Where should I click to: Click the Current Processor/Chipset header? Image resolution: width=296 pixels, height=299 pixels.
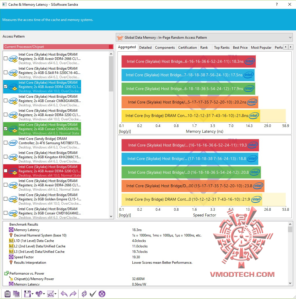pyautogui.click(x=58, y=47)
